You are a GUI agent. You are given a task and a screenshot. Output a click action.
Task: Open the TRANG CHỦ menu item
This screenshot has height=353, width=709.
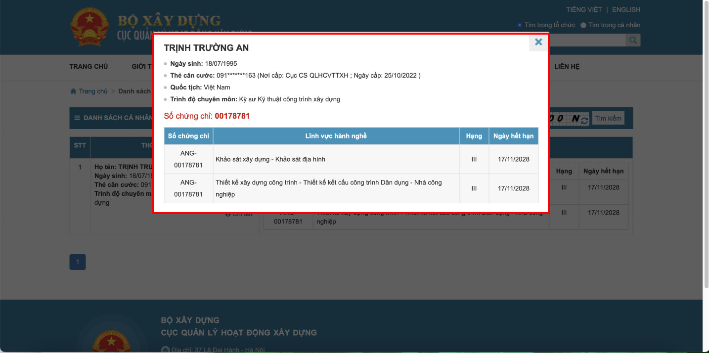(x=89, y=66)
